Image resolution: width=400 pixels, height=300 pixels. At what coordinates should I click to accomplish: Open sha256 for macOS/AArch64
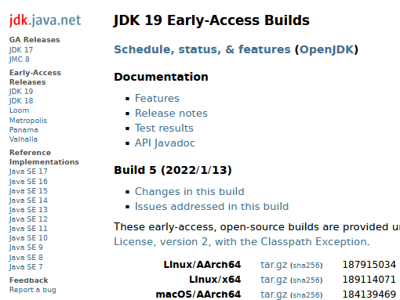point(307,295)
